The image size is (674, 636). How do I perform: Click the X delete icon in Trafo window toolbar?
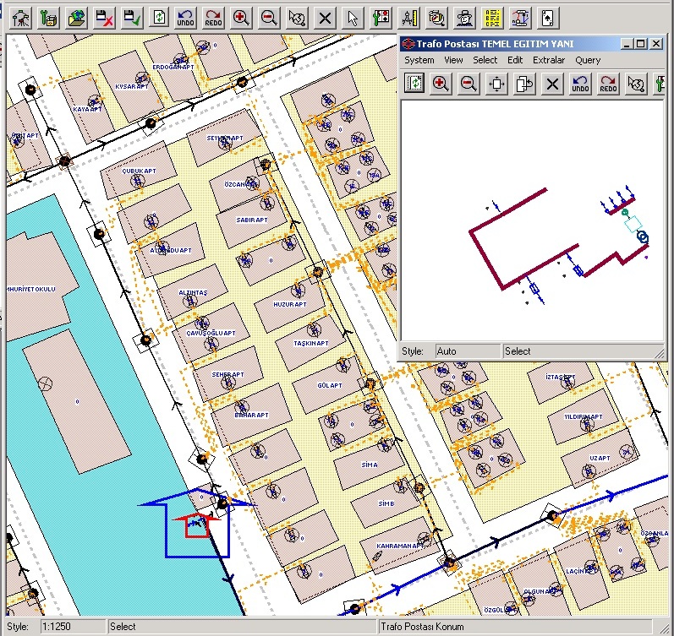(552, 84)
